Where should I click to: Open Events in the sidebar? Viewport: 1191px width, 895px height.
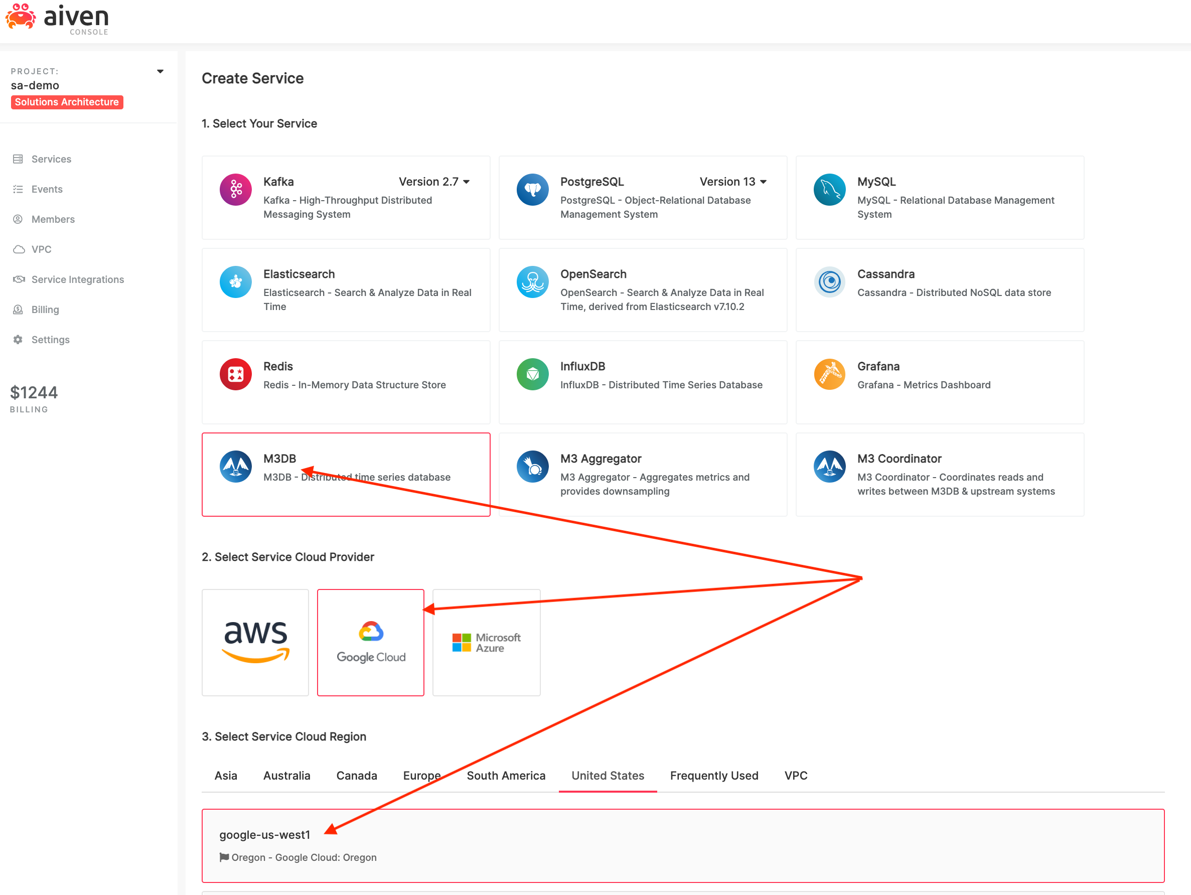pos(47,189)
